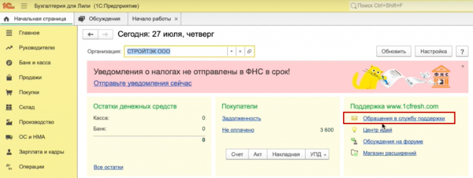Click the Покупки cart icon
Screen dimensions: 473x178
pyautogui.click(x=9, y=93)
